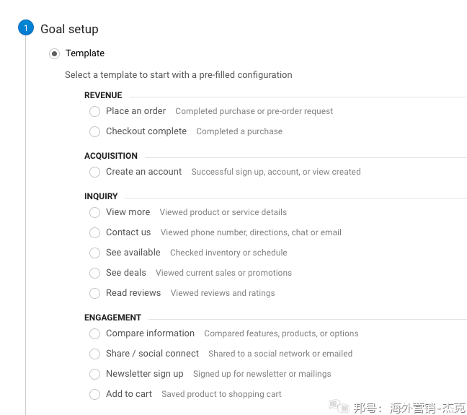Choose the Place an order template

(94, 112)
